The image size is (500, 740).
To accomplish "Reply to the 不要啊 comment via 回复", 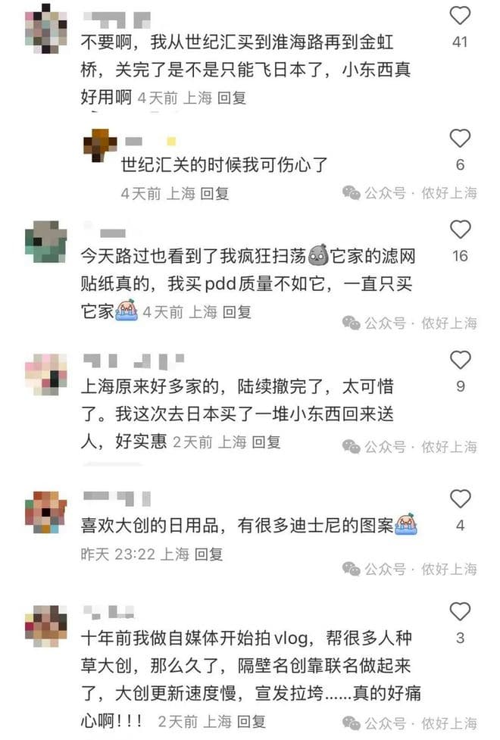I will (x=232, y=98).
